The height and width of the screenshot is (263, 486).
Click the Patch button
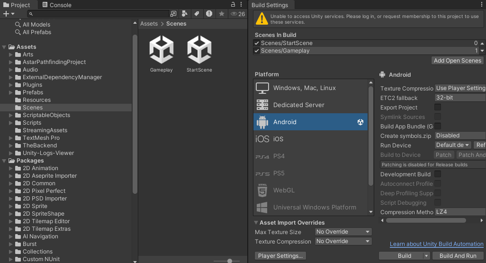point(443,155)
